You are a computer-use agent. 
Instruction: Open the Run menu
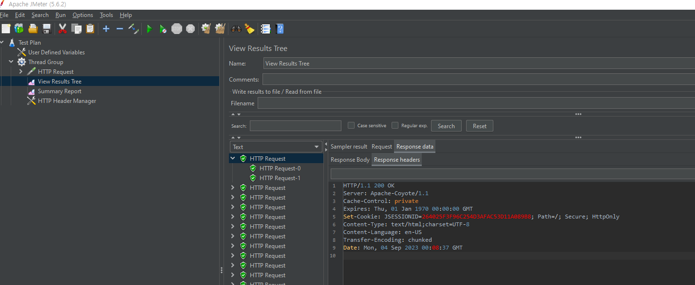(x=60, y=15)
